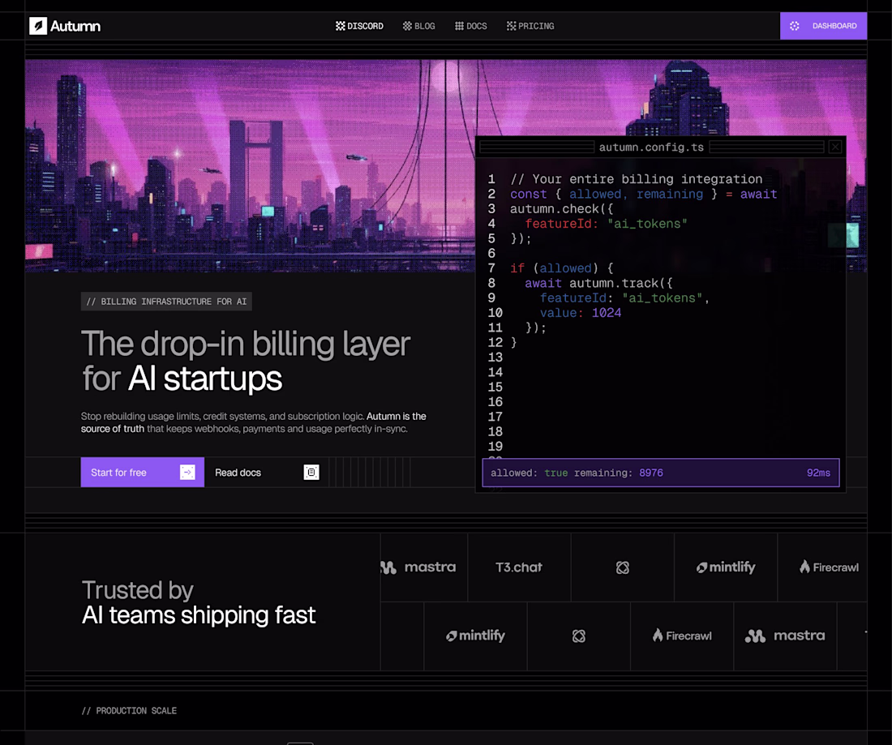Image resolution: width=892 pixels, height=745 pixels.
Task: Click the Docs grid icon in navbar
Action: coord(459,26)
